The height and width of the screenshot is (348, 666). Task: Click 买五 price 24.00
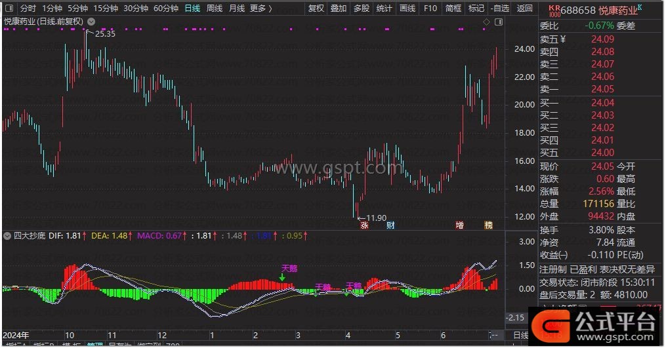point(602,153)
